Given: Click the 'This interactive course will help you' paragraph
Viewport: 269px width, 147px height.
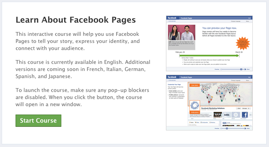Looking at the screenshot, I should [x=78, y=41].
